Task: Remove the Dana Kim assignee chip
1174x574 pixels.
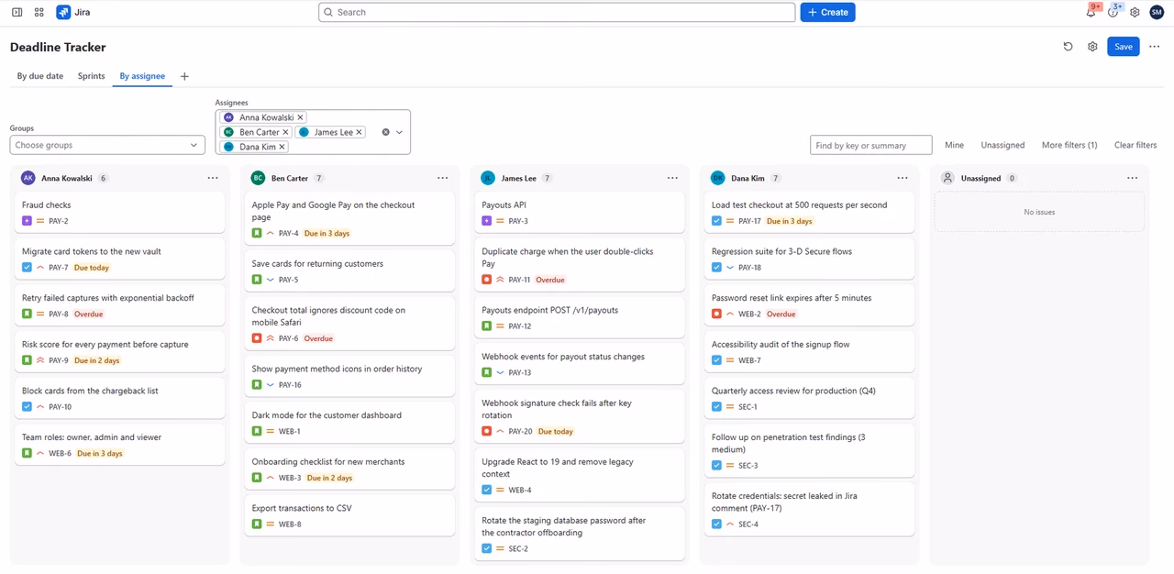Action: tap(282, 147)
